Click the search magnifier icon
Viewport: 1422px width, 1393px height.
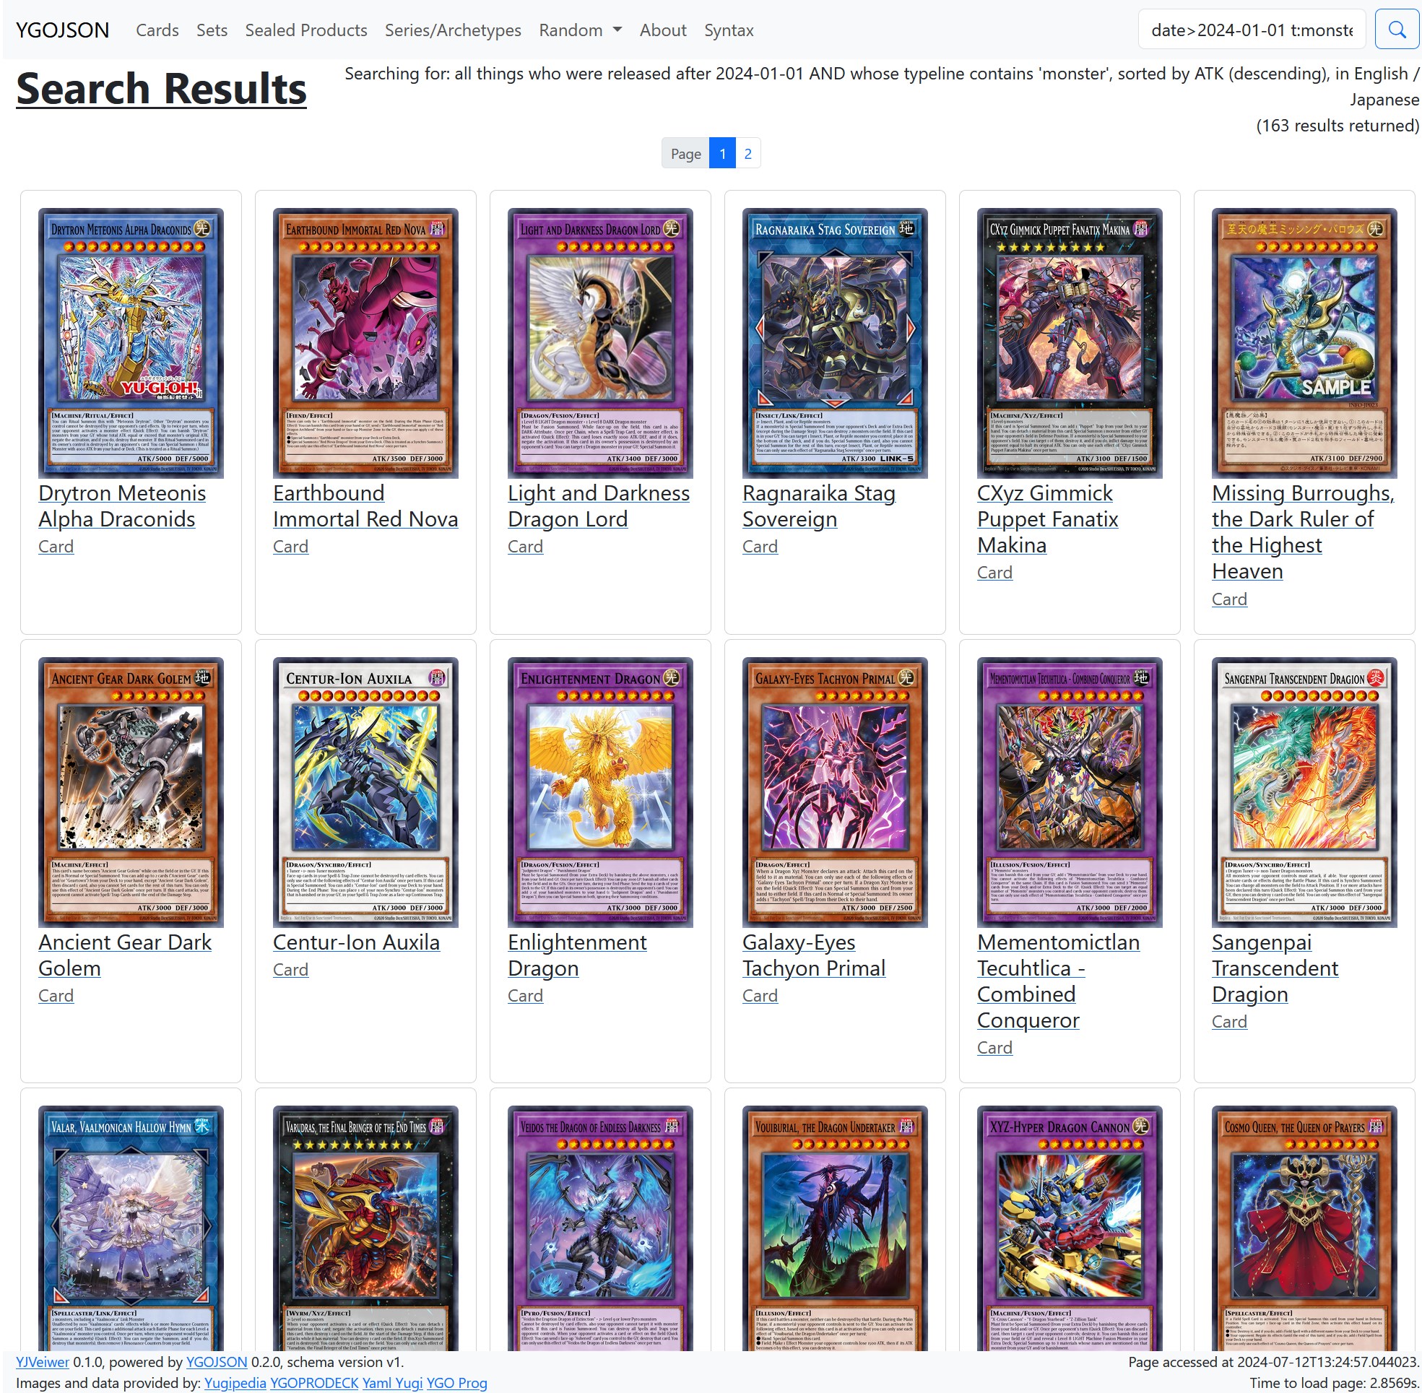pos(1397,30)
